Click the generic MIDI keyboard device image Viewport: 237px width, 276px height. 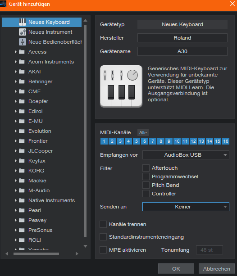121,86
